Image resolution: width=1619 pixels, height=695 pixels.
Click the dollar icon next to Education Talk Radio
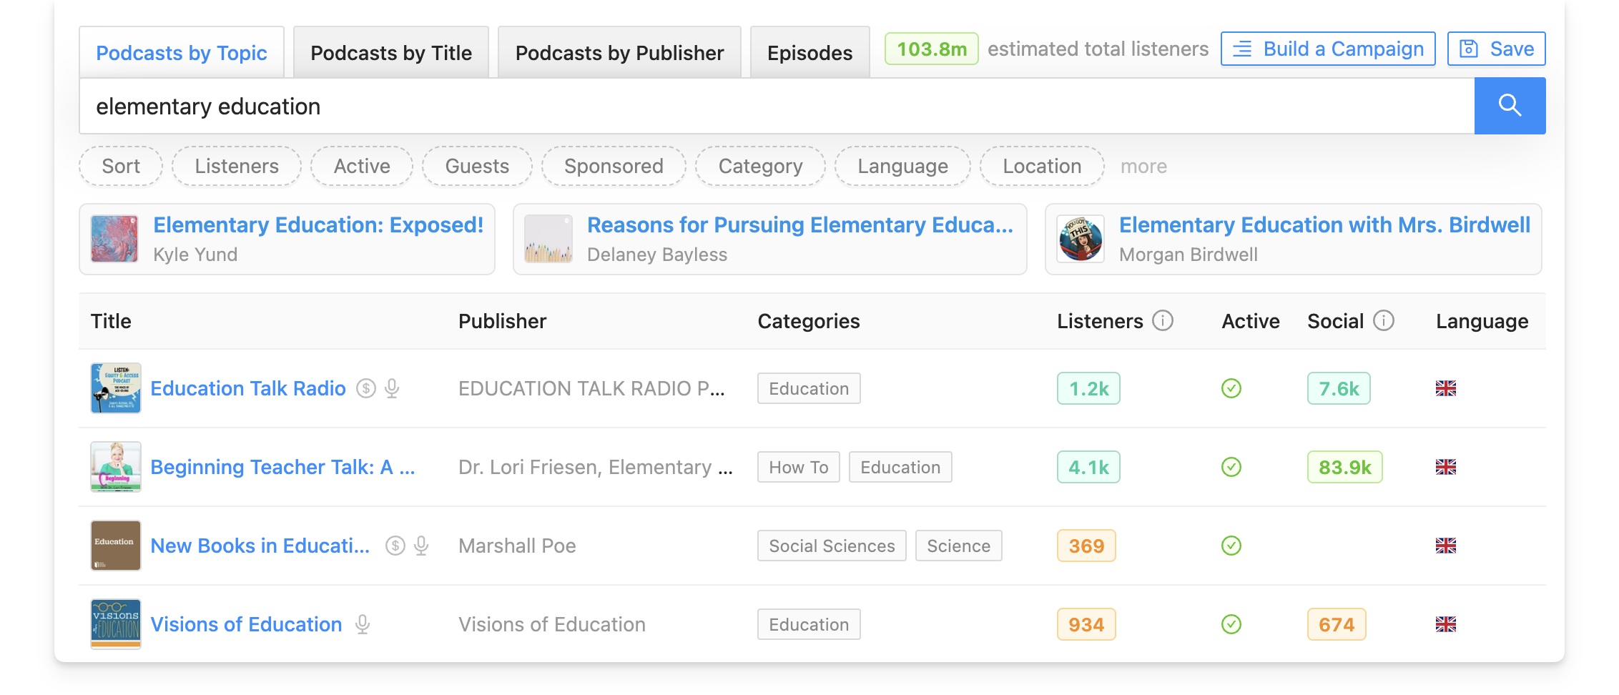[x=365, y=388]
